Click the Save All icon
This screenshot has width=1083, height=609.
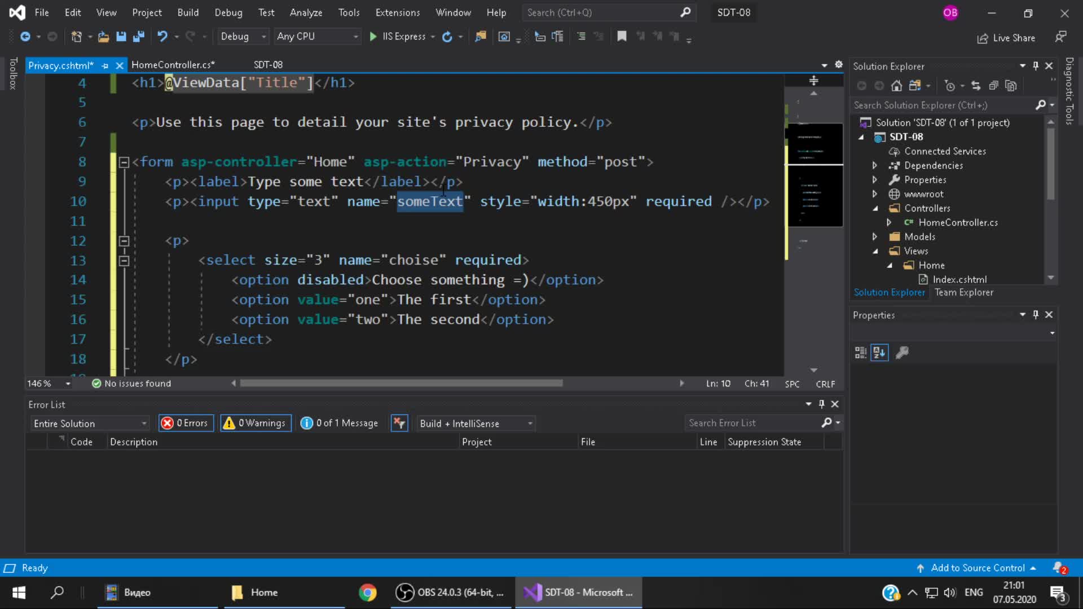pos(138,37)
